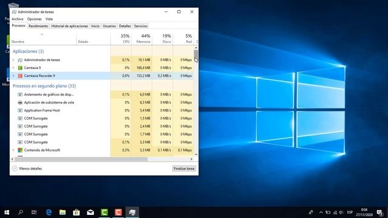
Task: Click the horizontal scrollbar left arrow
Action: click(12, 159)
